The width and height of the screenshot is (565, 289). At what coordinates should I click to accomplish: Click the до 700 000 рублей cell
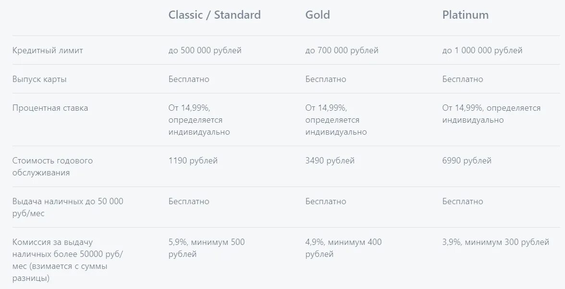pos(342,50)
